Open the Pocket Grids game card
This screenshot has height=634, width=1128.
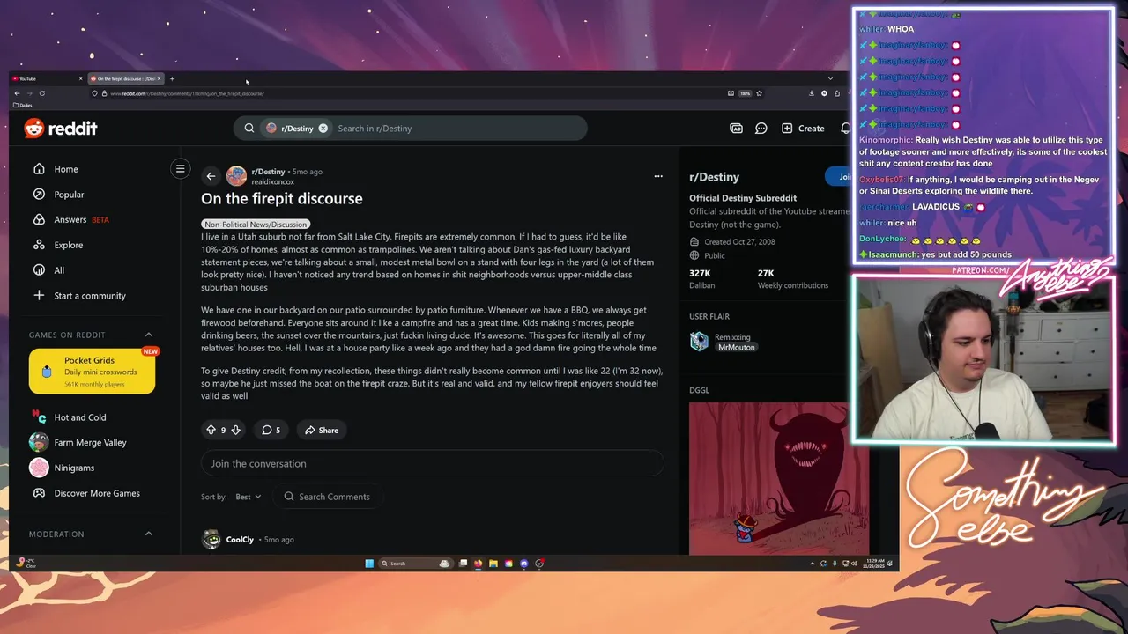(92, 371)
